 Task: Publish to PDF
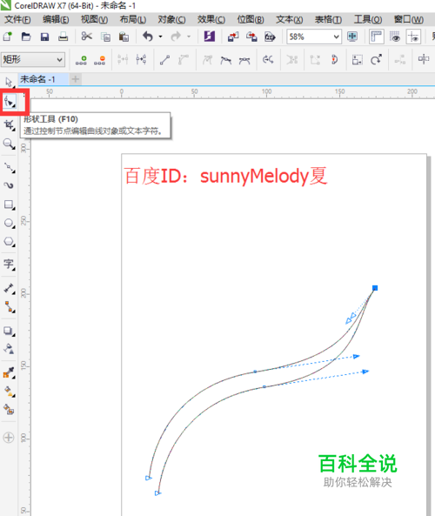click(x=270, y=37)
